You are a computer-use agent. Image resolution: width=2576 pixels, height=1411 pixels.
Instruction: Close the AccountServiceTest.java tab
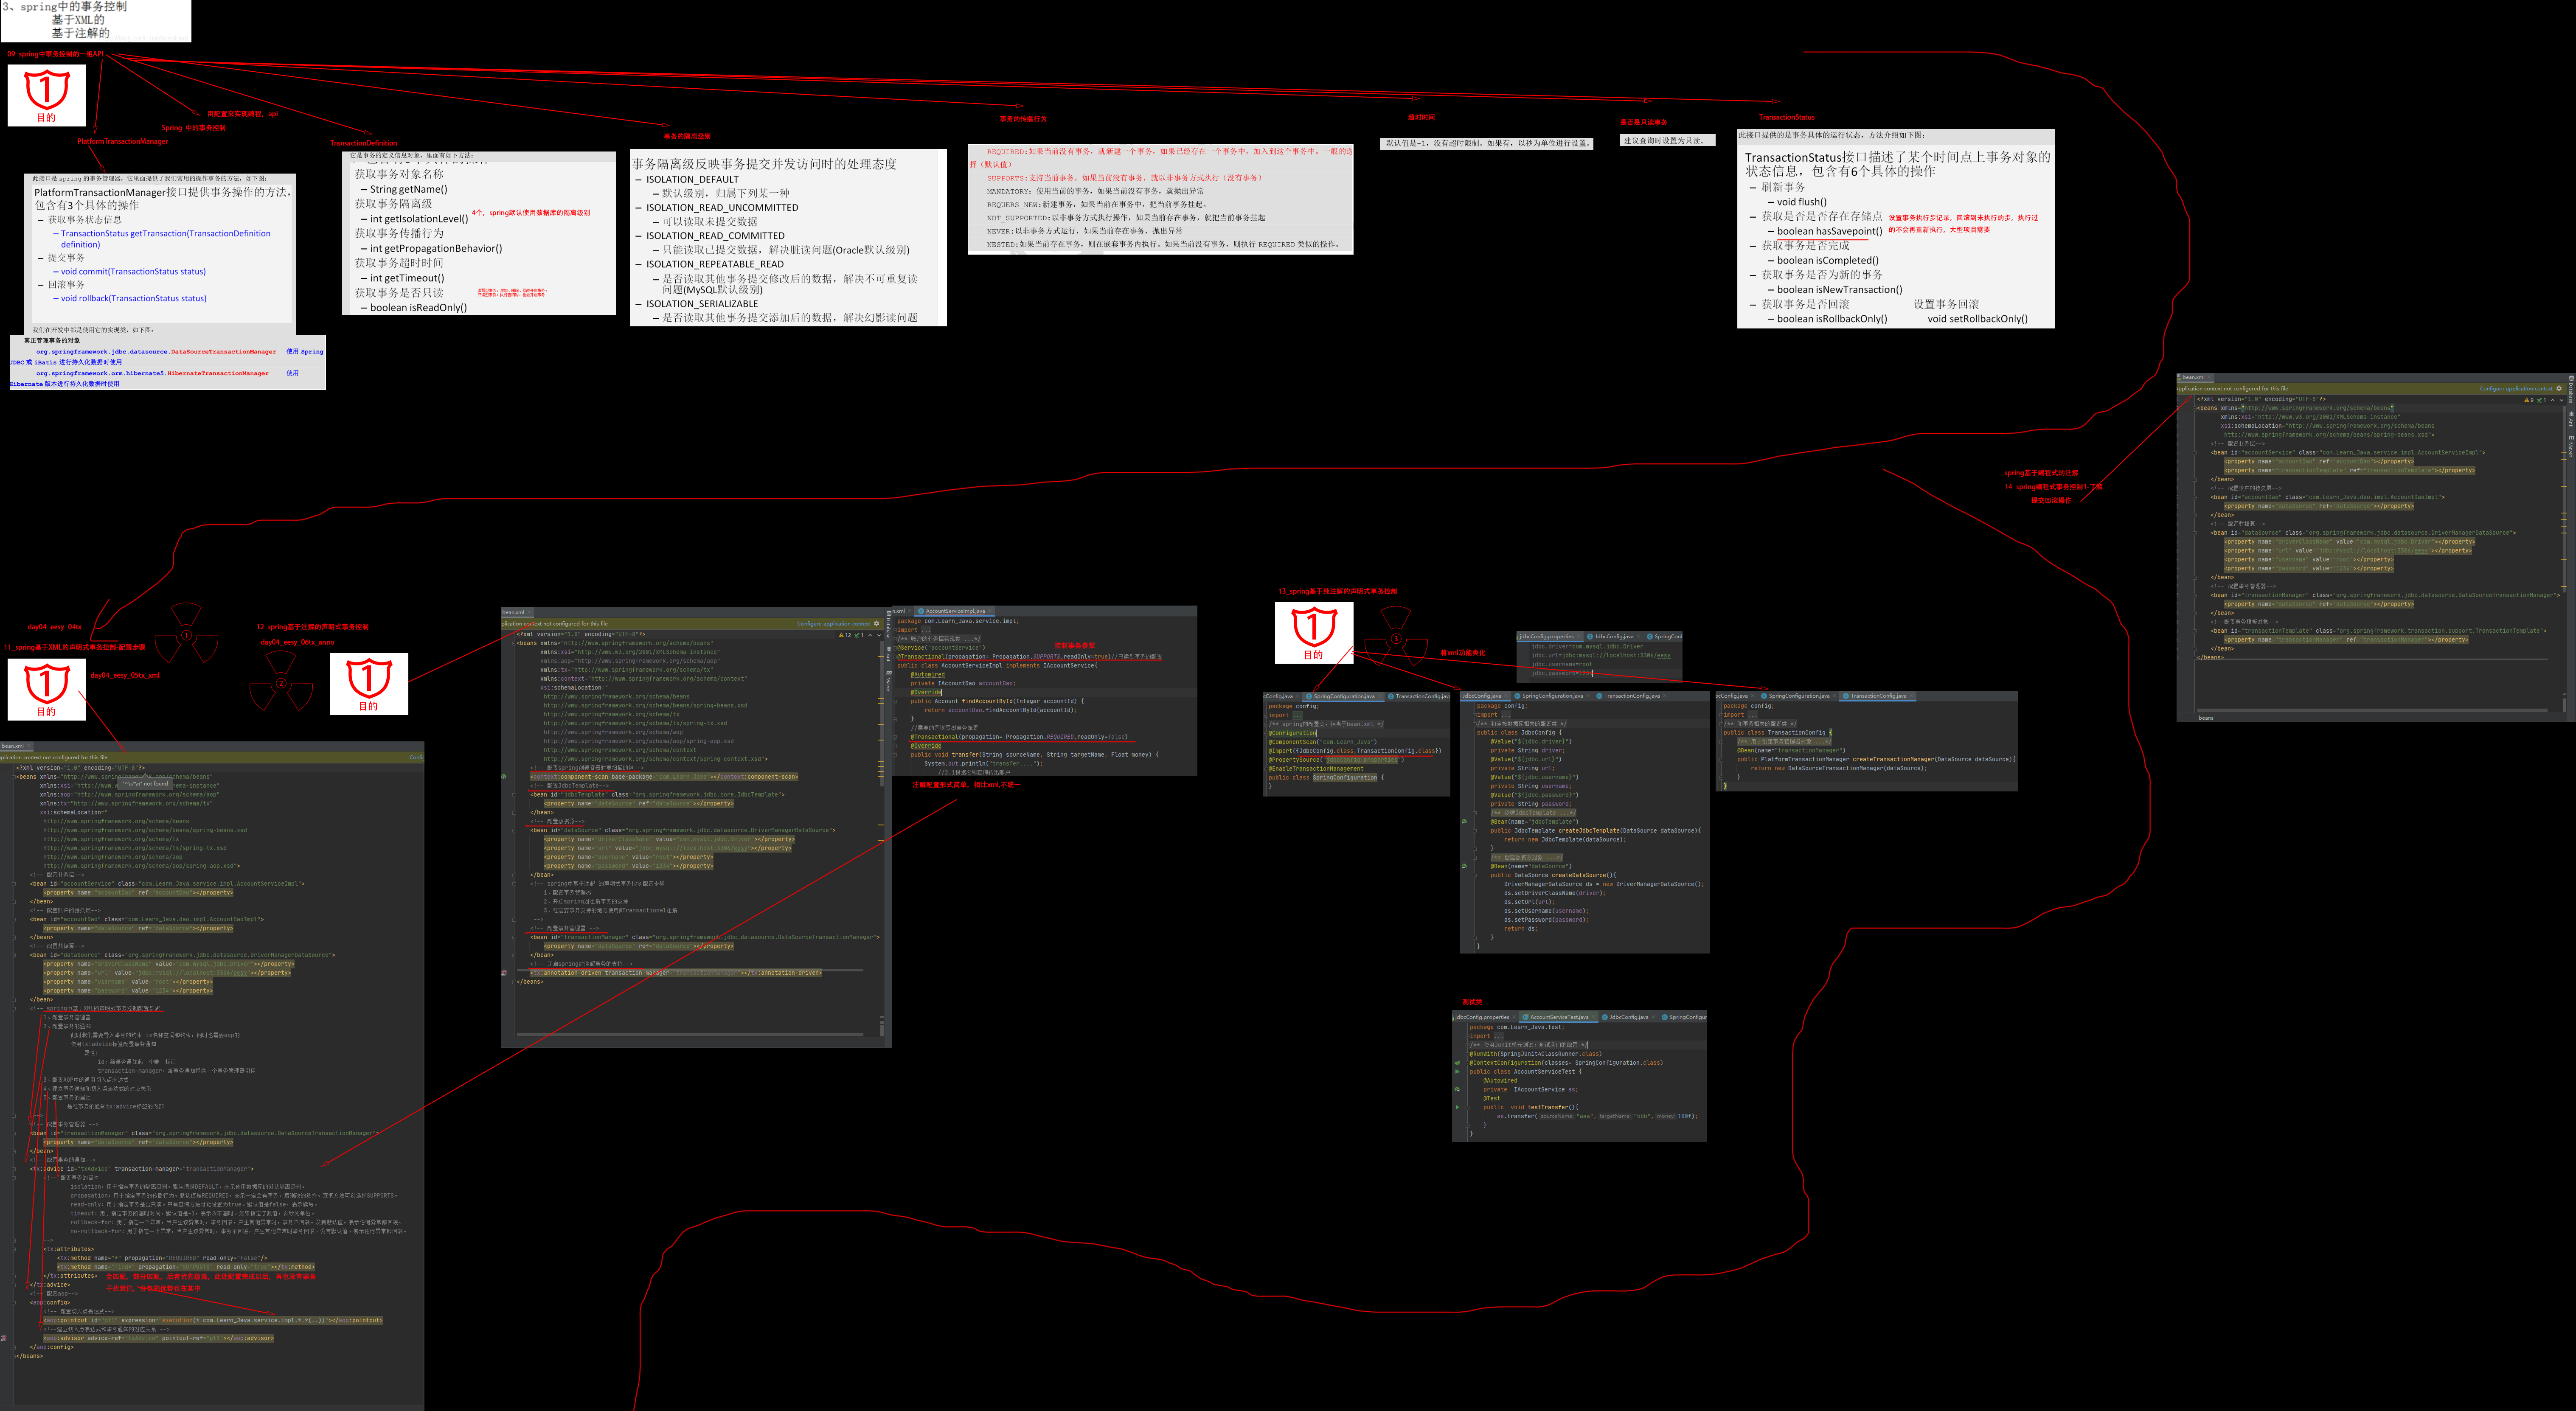[1594, 1017]
